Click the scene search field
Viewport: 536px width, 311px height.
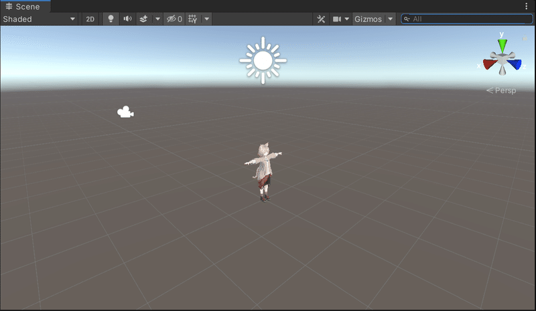click(467, 19)
